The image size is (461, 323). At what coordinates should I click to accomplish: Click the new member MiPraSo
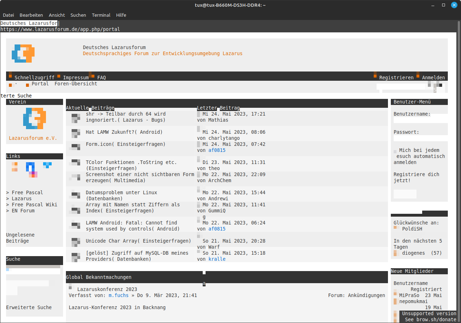[409, 295]
